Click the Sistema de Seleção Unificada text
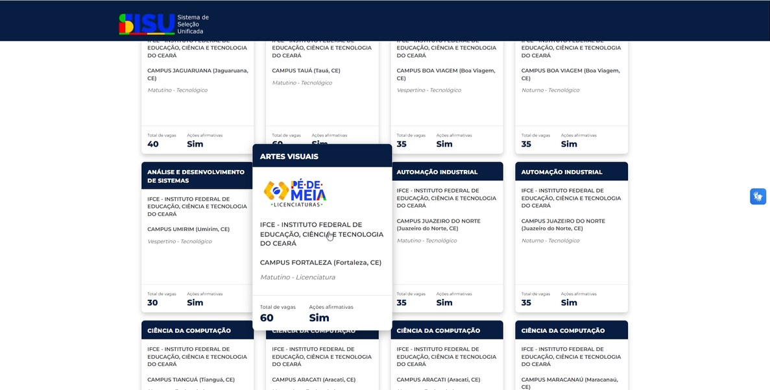The width and height of the screenshot is (770, 390). (x=193, y=24)
